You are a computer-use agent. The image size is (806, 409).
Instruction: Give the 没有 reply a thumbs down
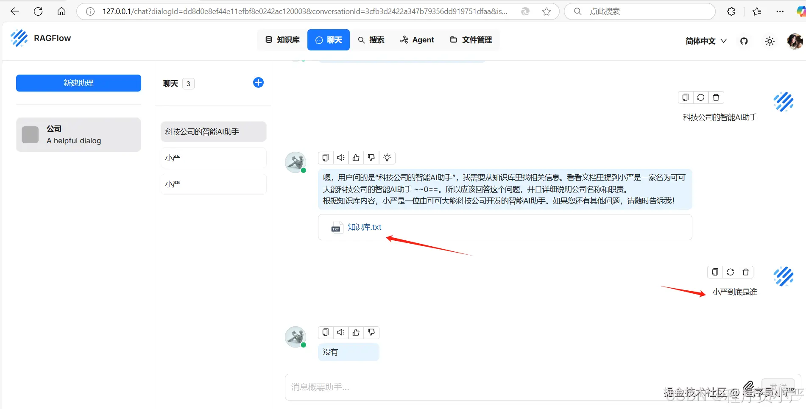(371, 332)
